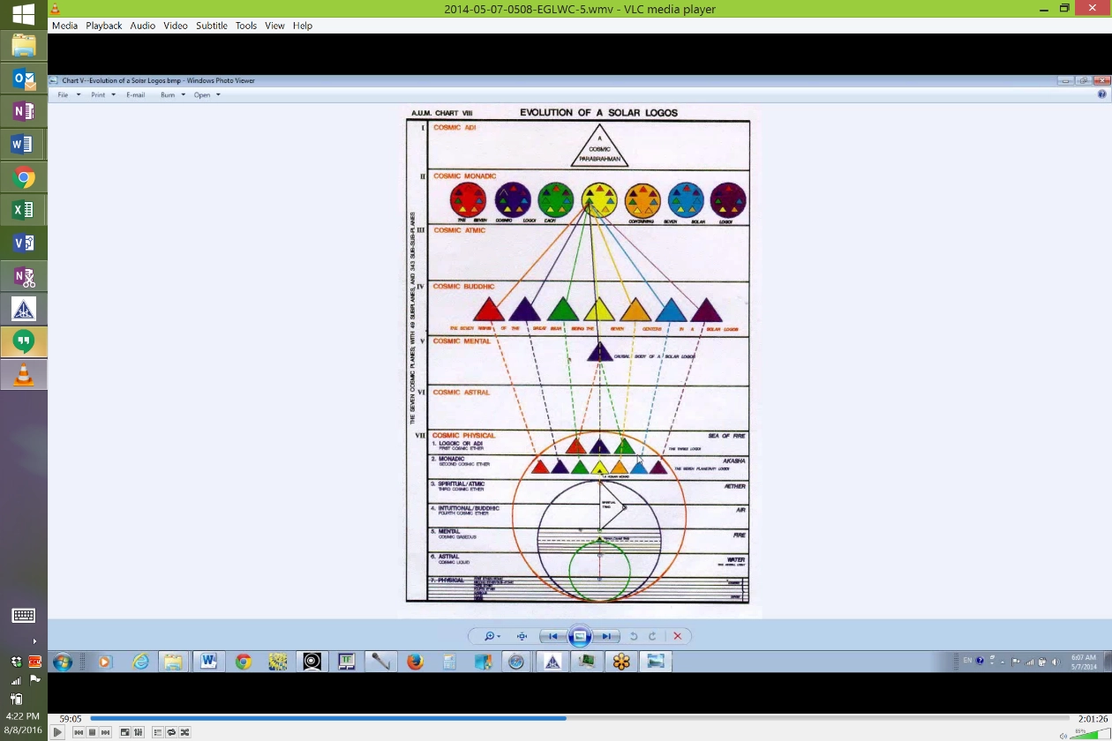
Task: Open the touch keyboard icon
Action: coord(24,615)
